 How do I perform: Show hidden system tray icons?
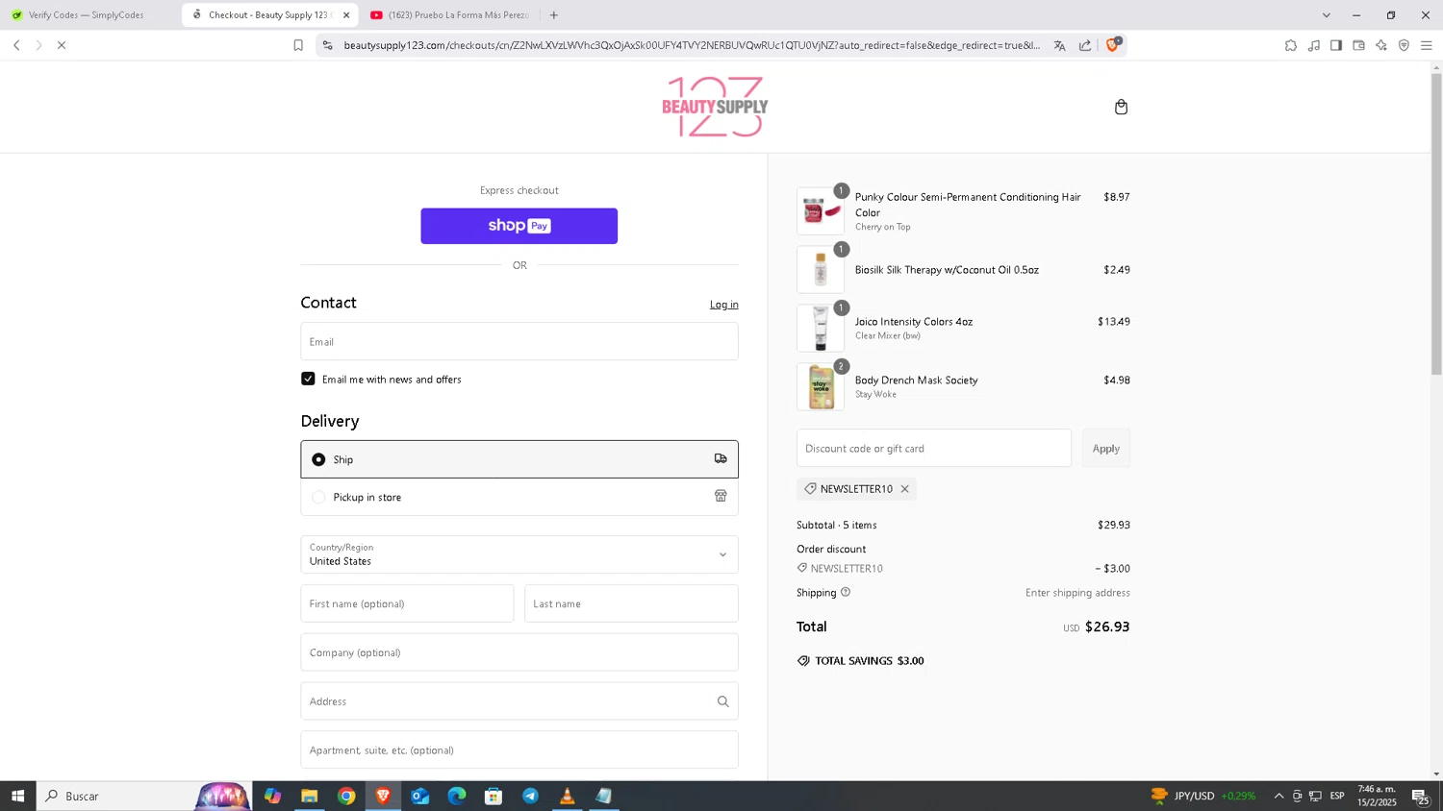(1278, 796)
